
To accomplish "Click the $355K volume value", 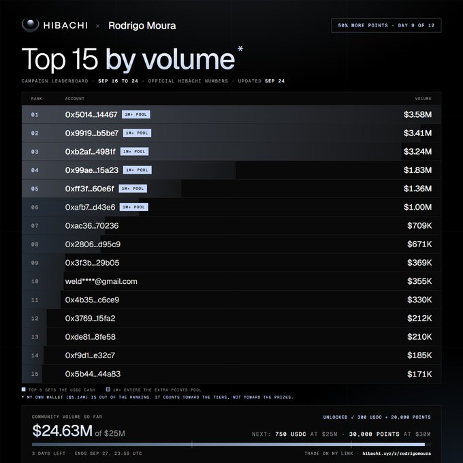I will (x=419, y=281).
